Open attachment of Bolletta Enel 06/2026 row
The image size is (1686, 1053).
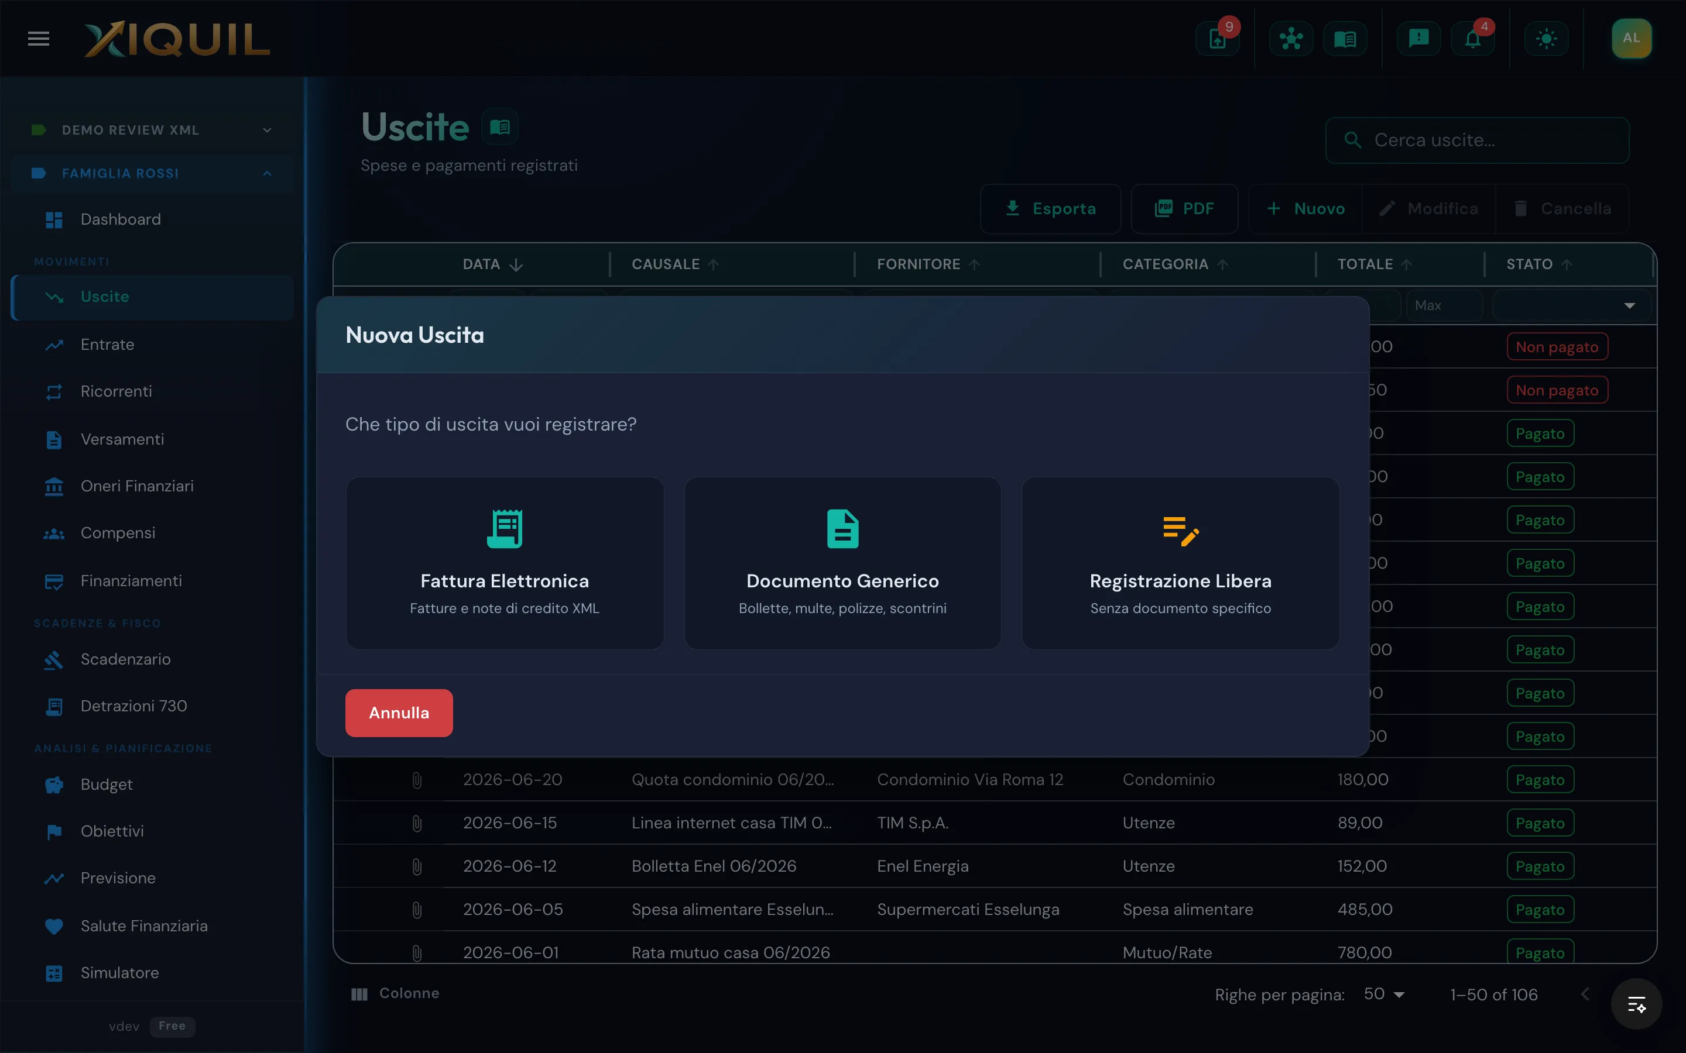tap(417, 866)
